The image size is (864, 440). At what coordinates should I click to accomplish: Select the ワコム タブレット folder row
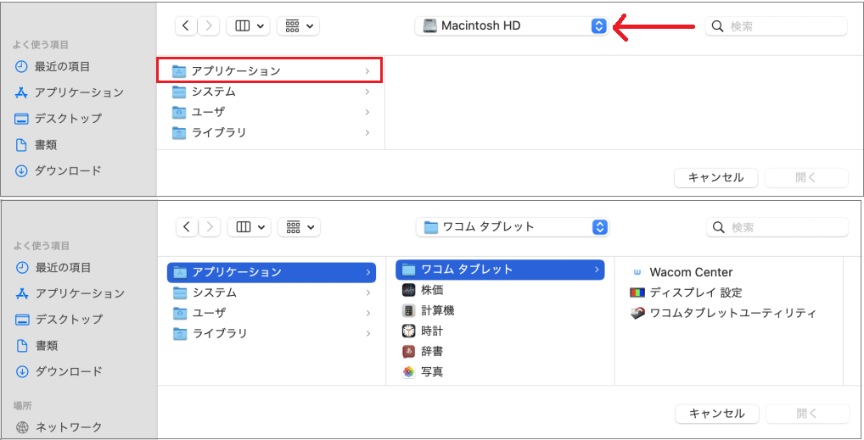[x=500, y=270]
